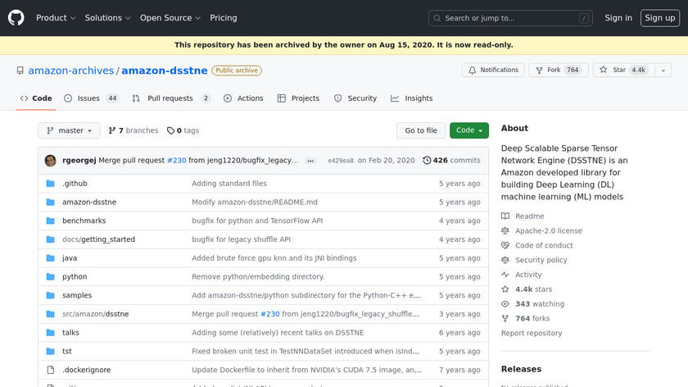Click the .github folder icon
688x387 pixels.
(x=51, y=183)
